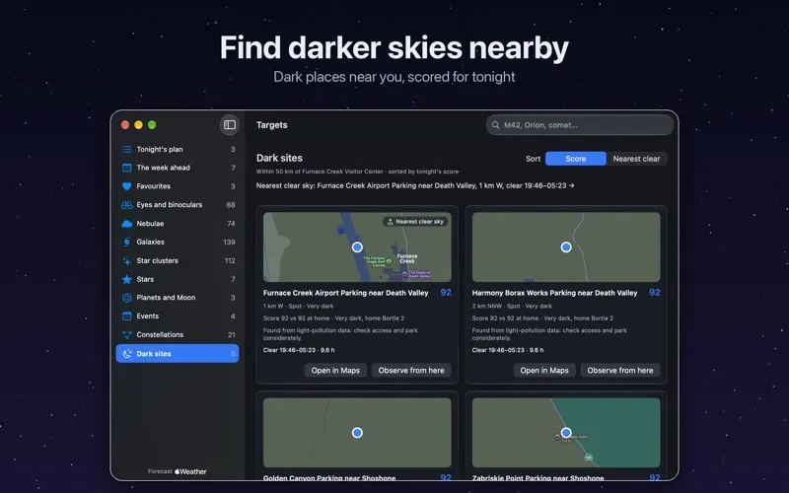Select Dark sites in the sidebar
Viewport: 789px width, 493px height.
pos(178,354)
